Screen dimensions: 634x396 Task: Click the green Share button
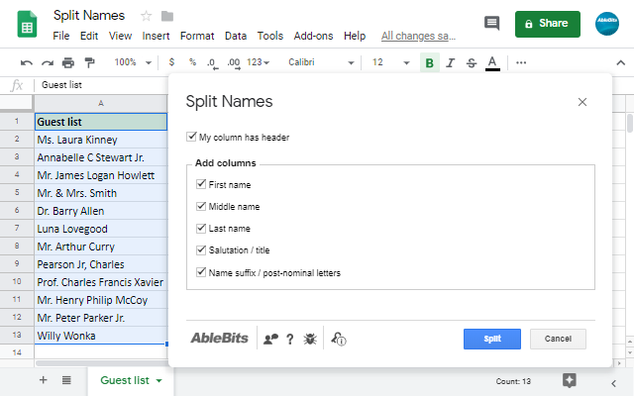pos(548,24)
